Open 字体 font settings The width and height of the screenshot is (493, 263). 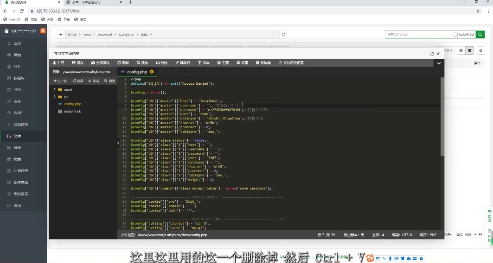tap(204, 63)
